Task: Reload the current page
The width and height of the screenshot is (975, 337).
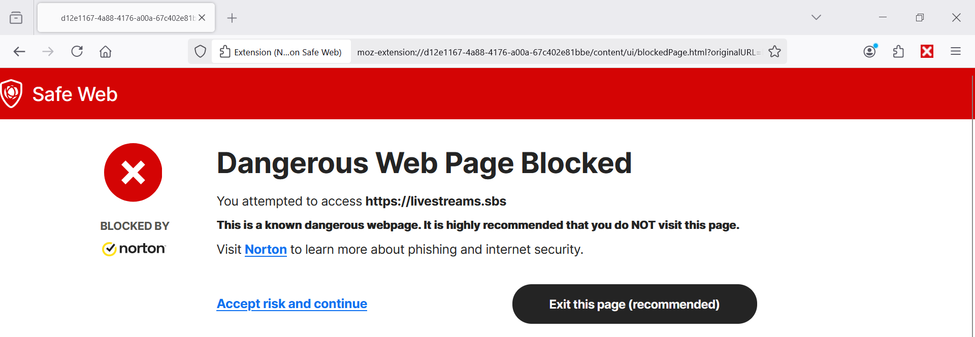Action: tap(77, 51)
